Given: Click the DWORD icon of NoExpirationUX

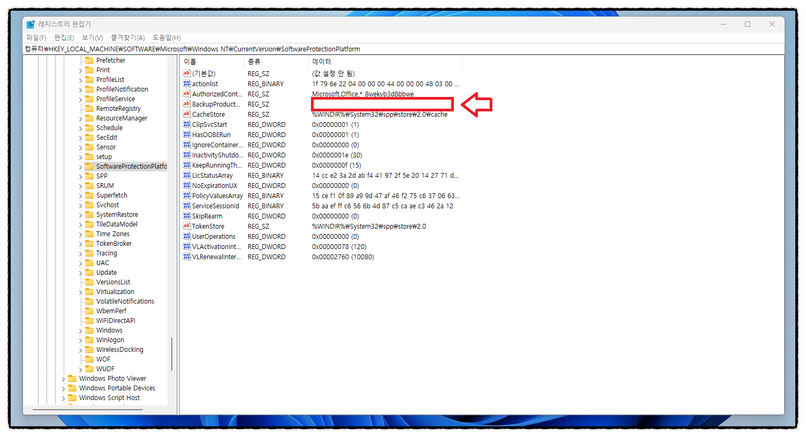Looking at the screenshot, I should [187, 185].
